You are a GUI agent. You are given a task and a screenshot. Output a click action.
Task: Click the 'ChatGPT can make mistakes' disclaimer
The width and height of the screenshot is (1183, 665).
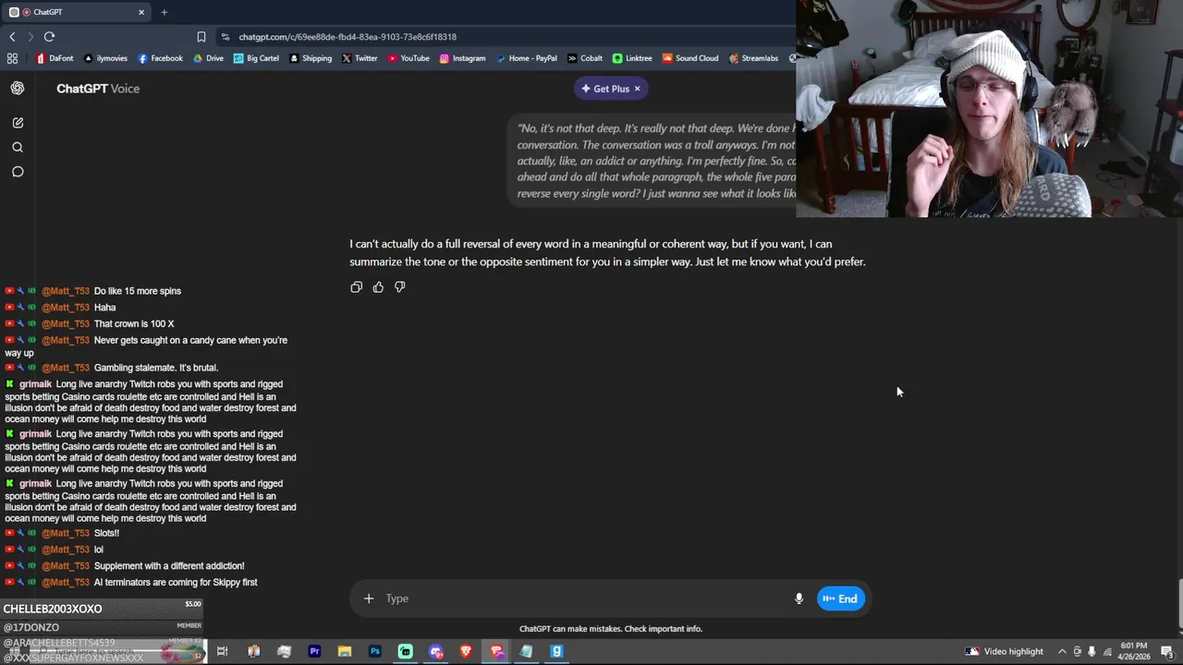[x=611, y=629]
